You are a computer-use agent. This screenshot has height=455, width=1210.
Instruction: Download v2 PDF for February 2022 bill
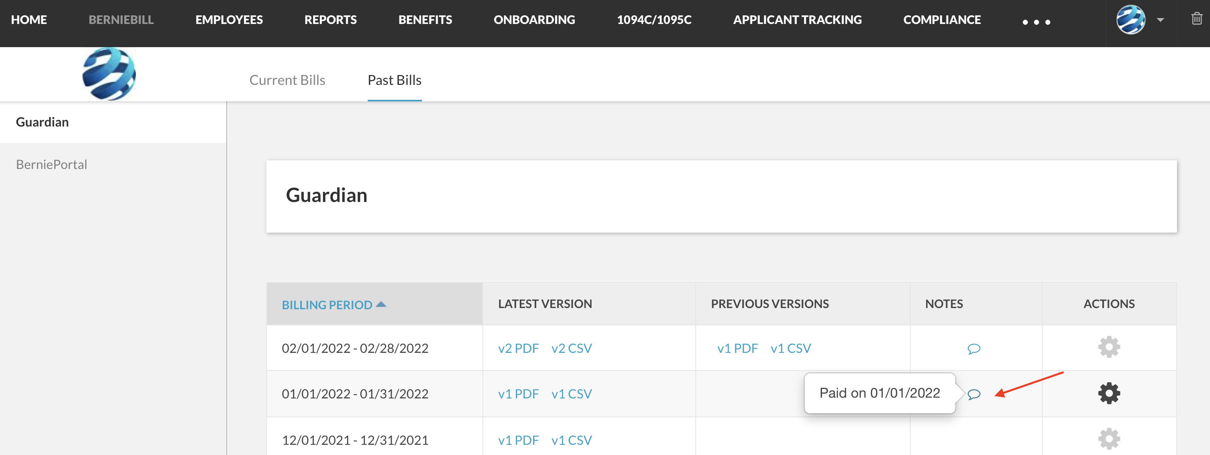click(518, 349)
